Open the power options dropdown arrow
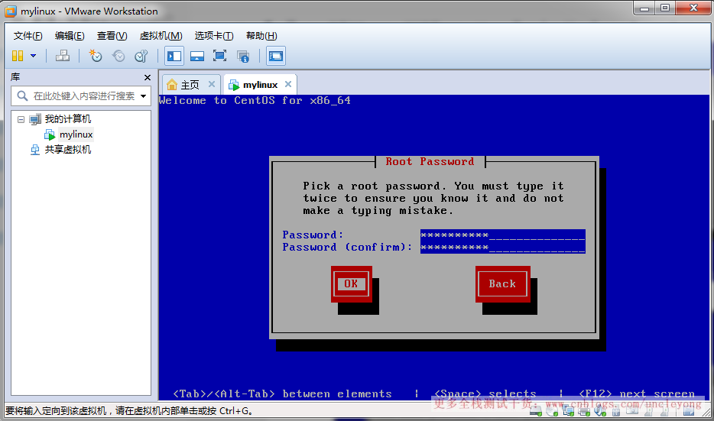 click(x=33, y=56)
